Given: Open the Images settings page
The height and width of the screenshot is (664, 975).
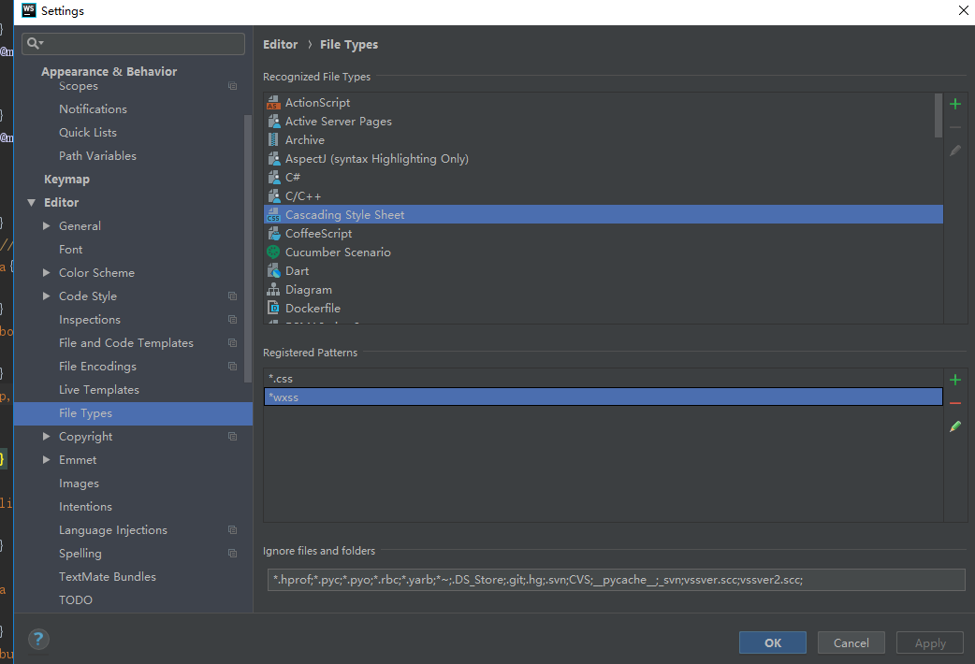Looking at the screenshot, I should [79, 484].
